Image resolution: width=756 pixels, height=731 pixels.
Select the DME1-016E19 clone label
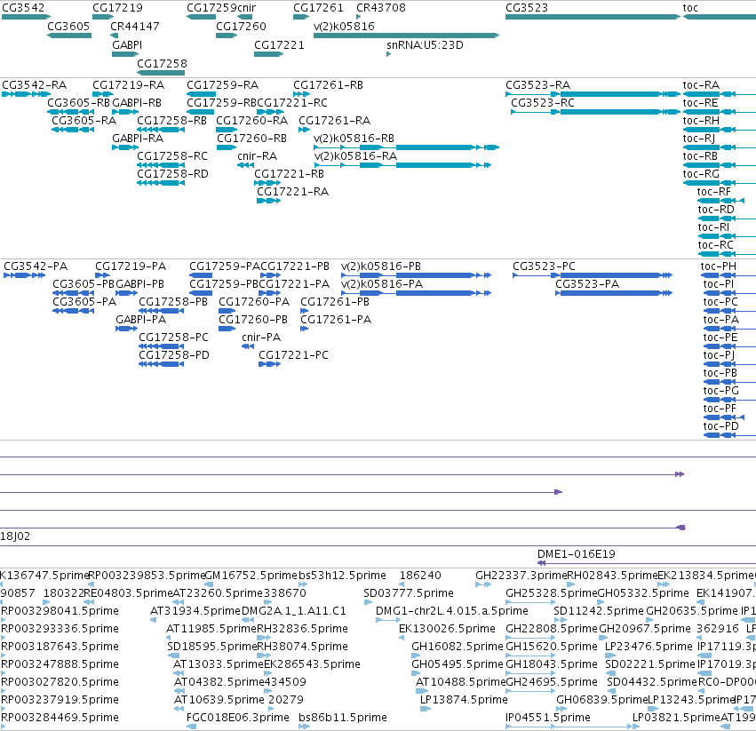pyautogui.click(x=577, y=554)
